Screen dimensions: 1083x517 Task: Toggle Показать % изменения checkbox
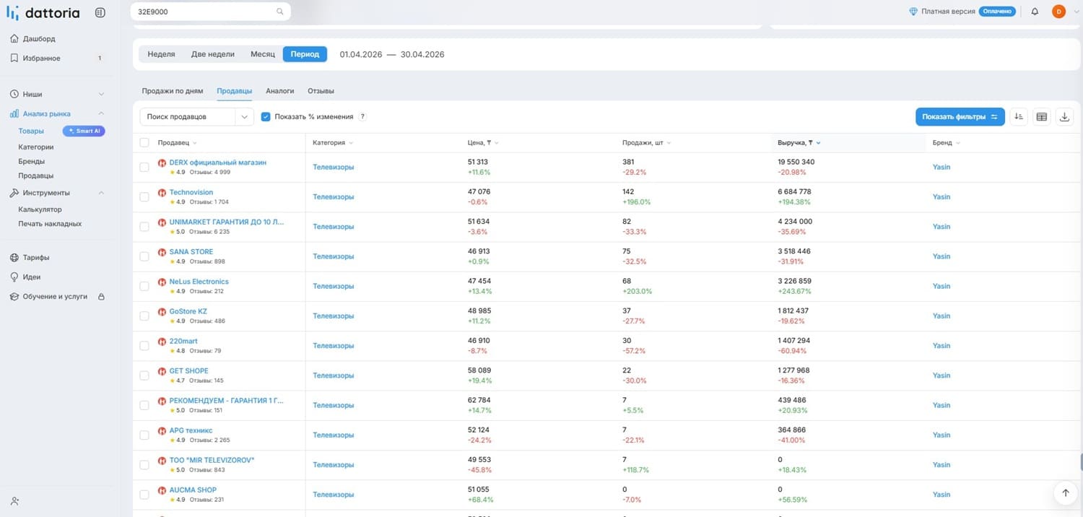tap(266, 117)
